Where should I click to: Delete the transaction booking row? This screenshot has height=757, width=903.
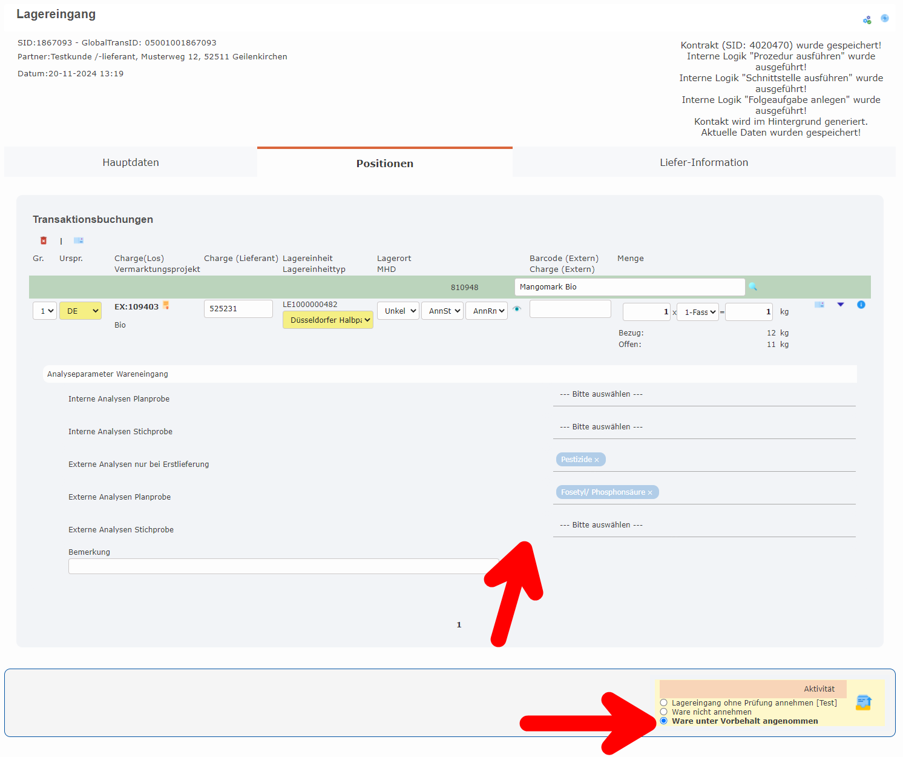tap(43, 240)
